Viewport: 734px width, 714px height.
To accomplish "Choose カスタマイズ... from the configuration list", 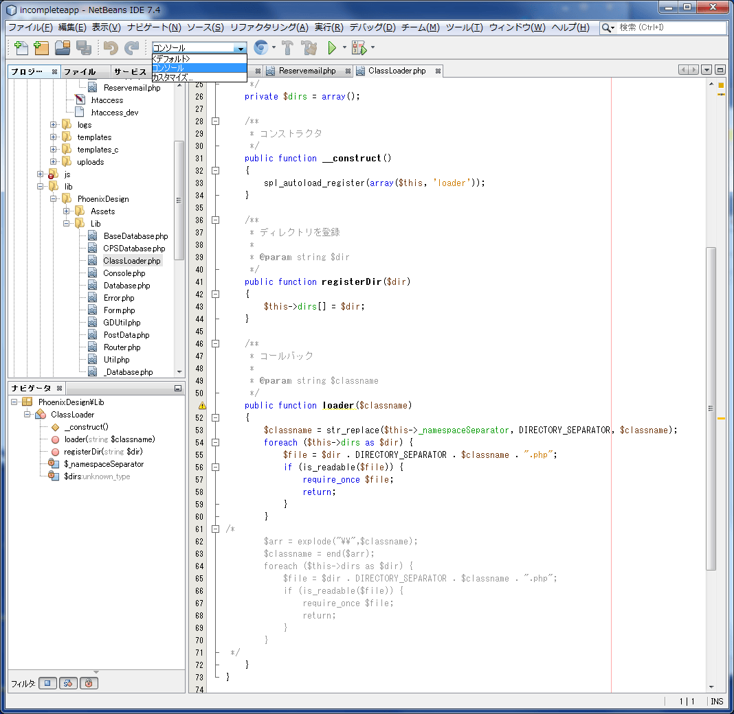I will [x=199, y=78].
